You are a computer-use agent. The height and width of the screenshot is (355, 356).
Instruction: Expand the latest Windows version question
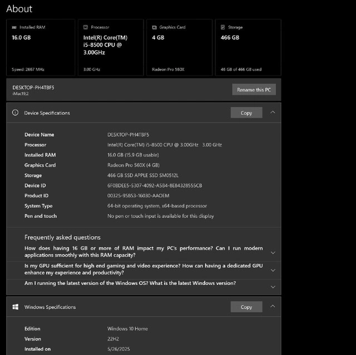(x=273, y=287)
